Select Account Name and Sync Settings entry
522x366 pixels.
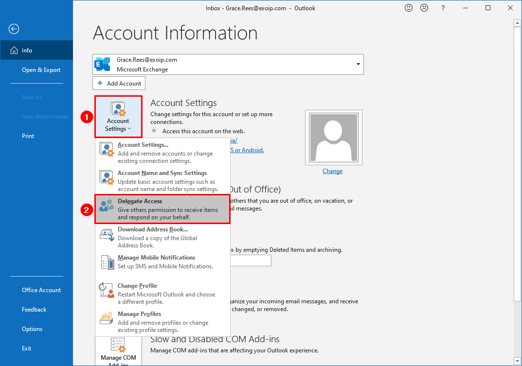coord(162,181)
